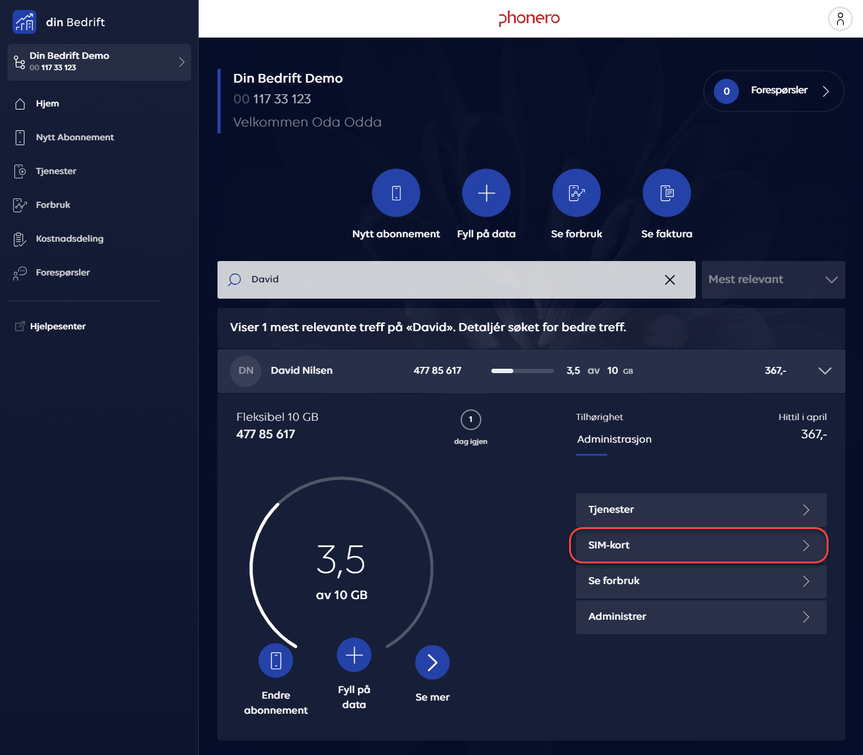This screenshot has height=755, width=863.
Task: Click the company hierarchy icon in sidebar
Action: (19, 62)
